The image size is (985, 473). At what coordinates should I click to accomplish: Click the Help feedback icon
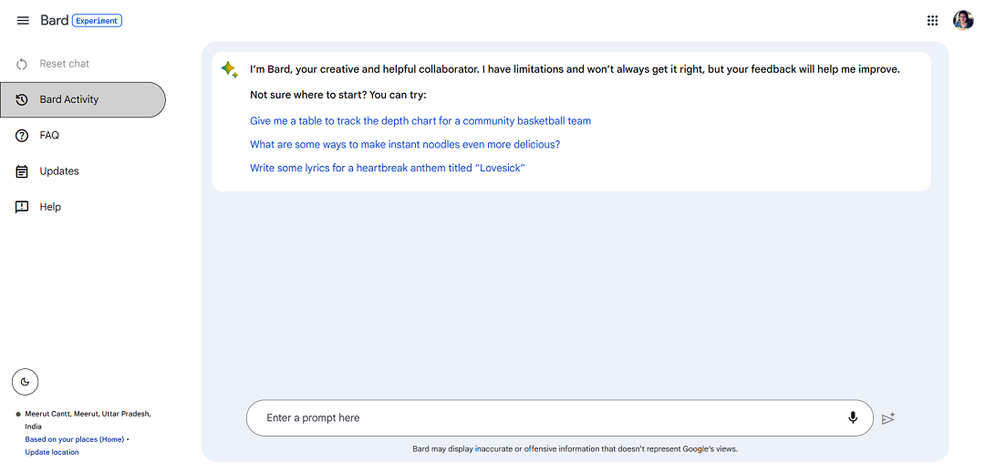(x=22, y=207)
